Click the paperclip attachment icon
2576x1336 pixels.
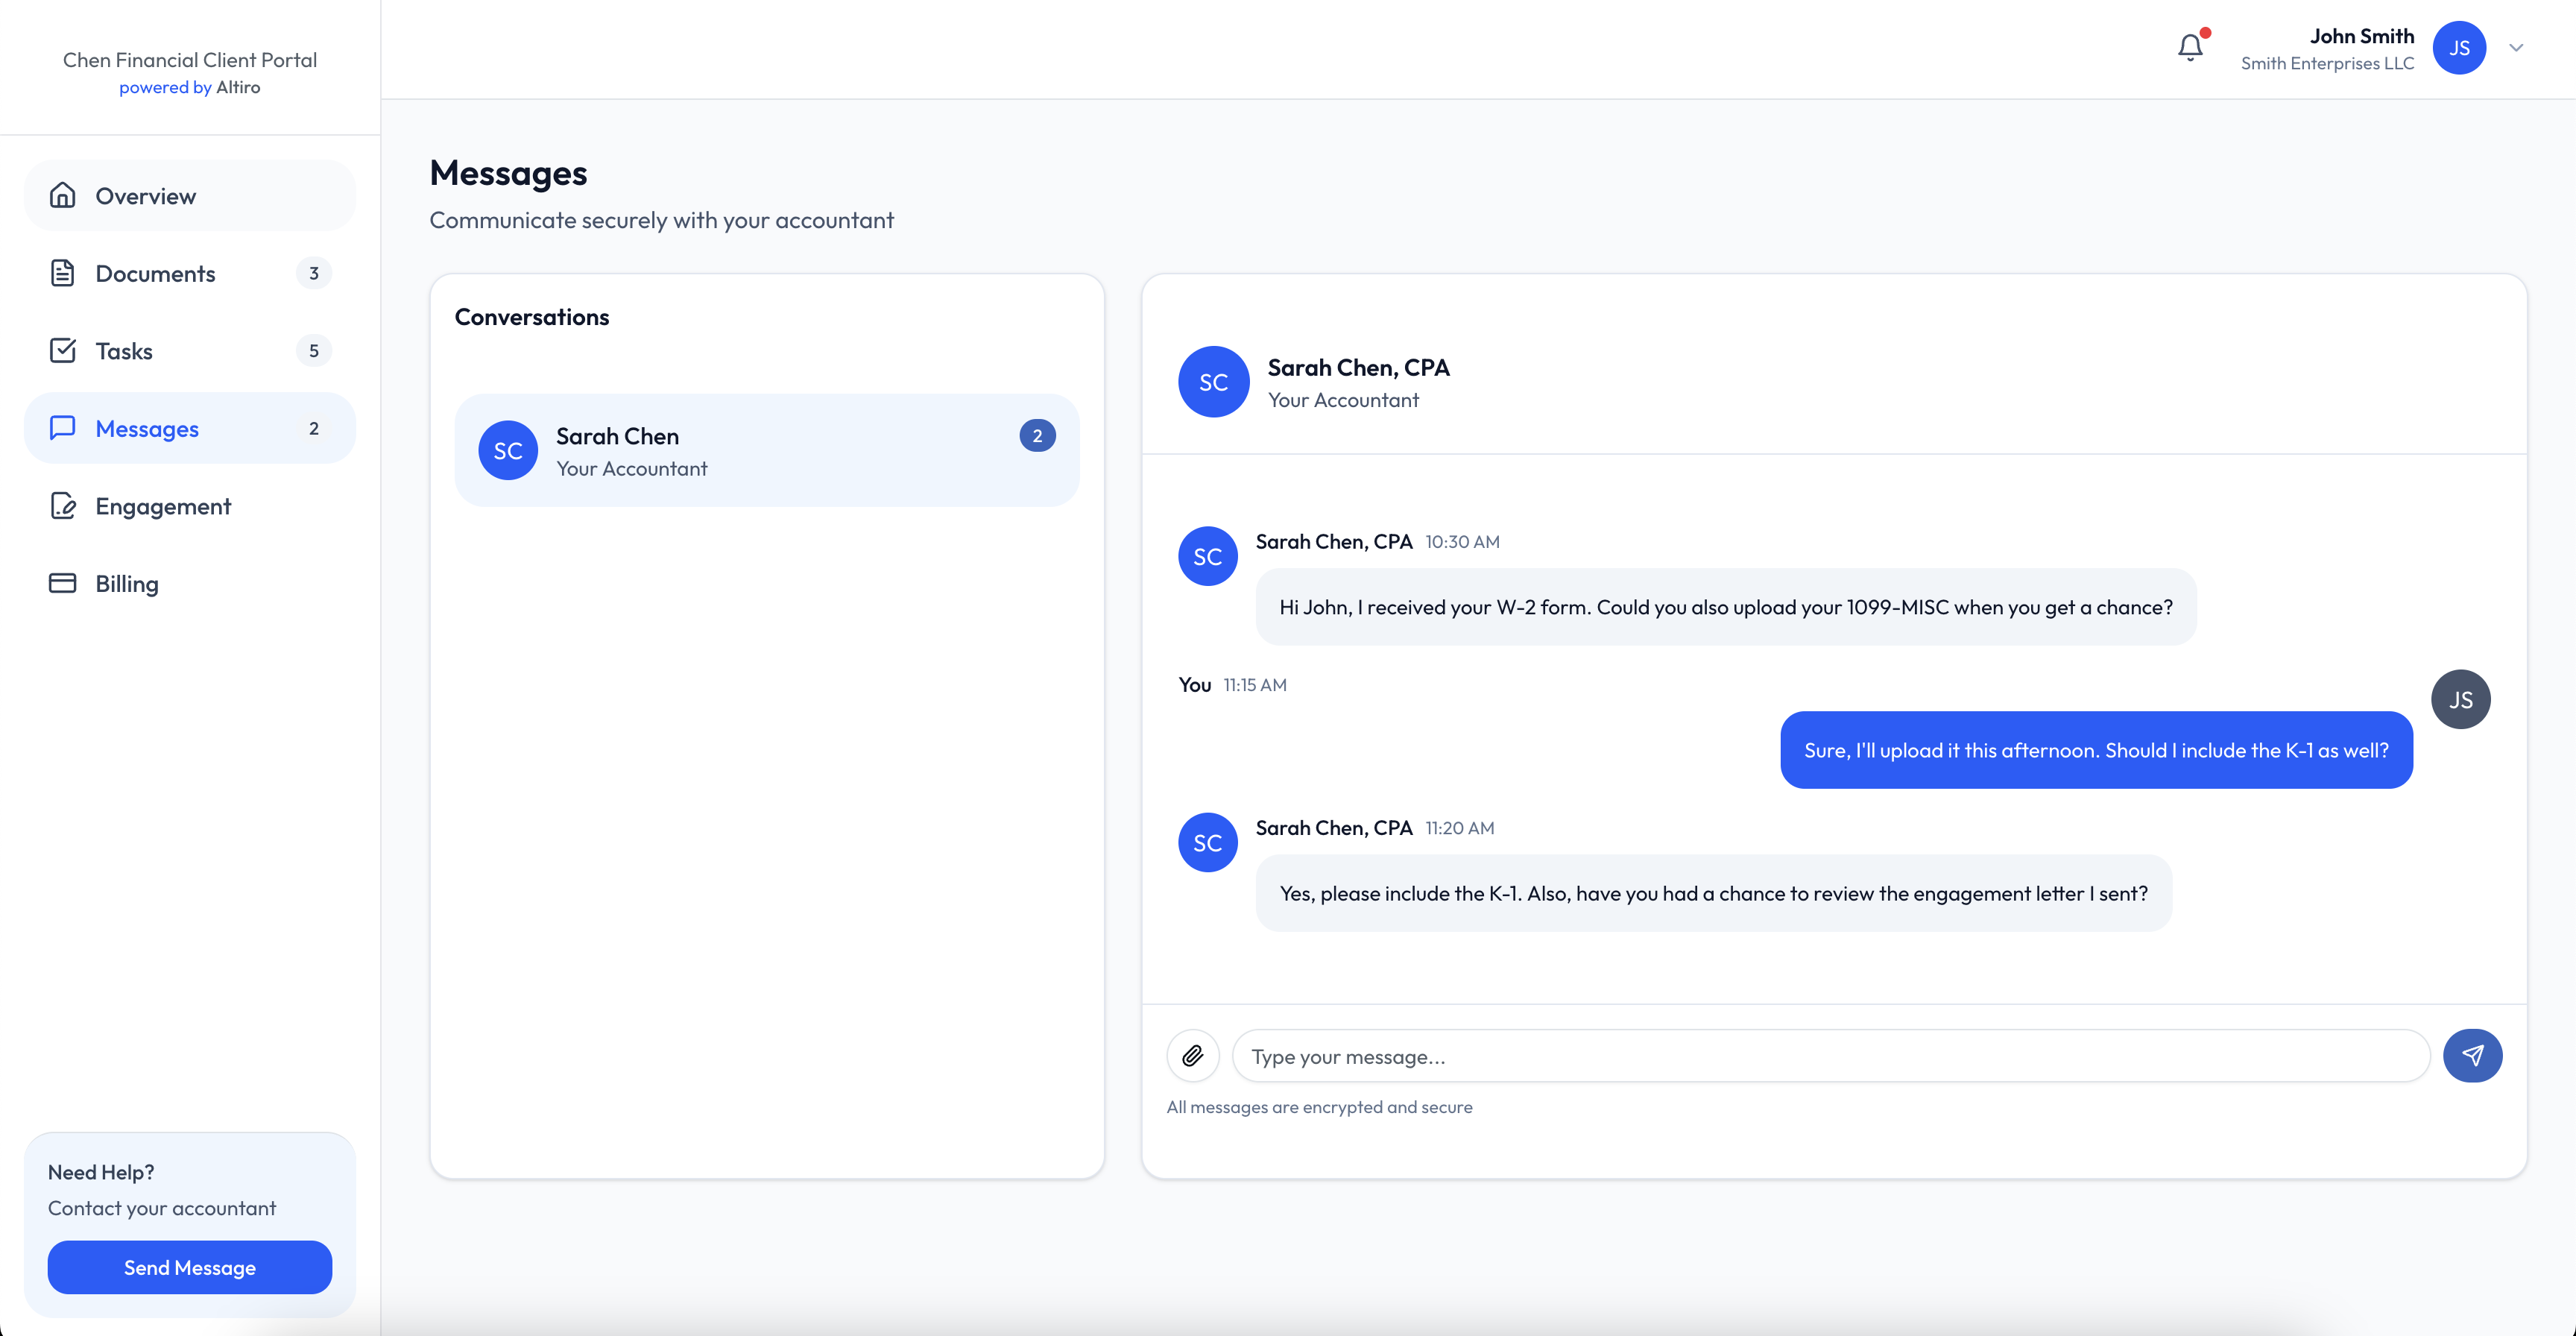click(1193, 1056)
